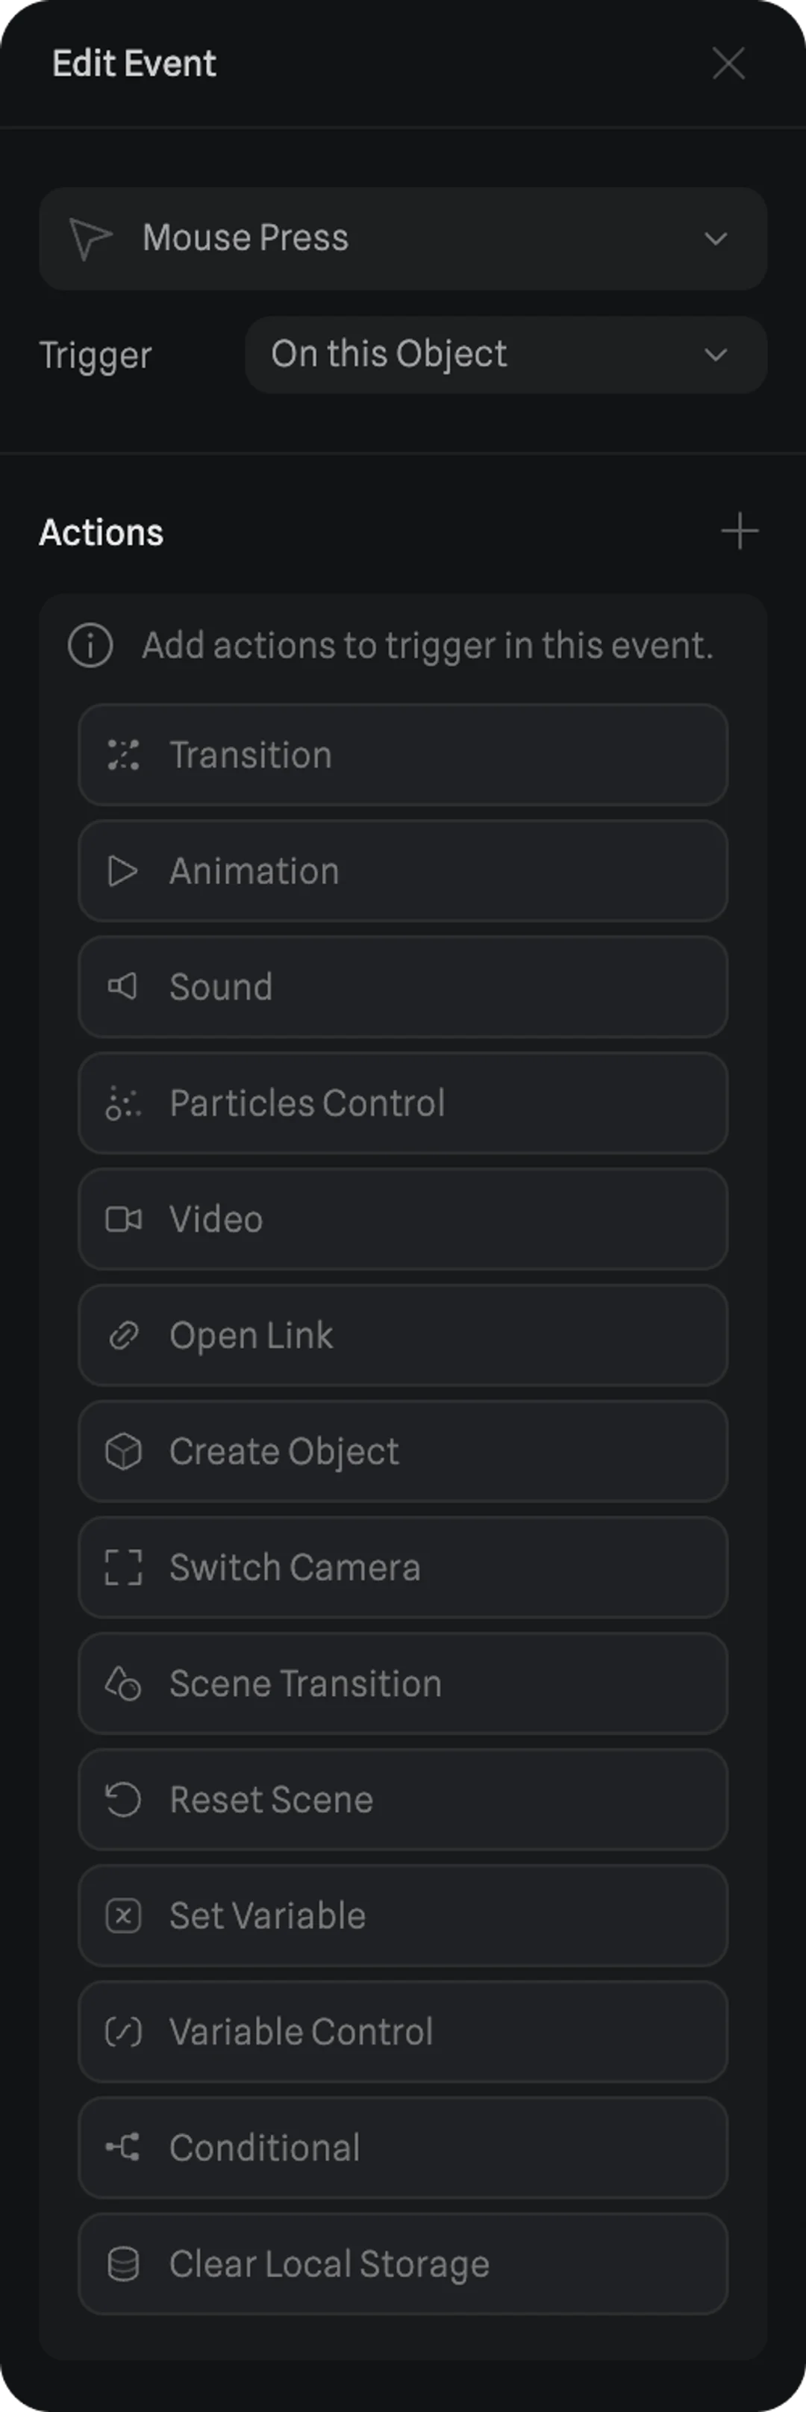Choose Clear Local Storage action
Screen dimensions: 806x2412
402,2264
